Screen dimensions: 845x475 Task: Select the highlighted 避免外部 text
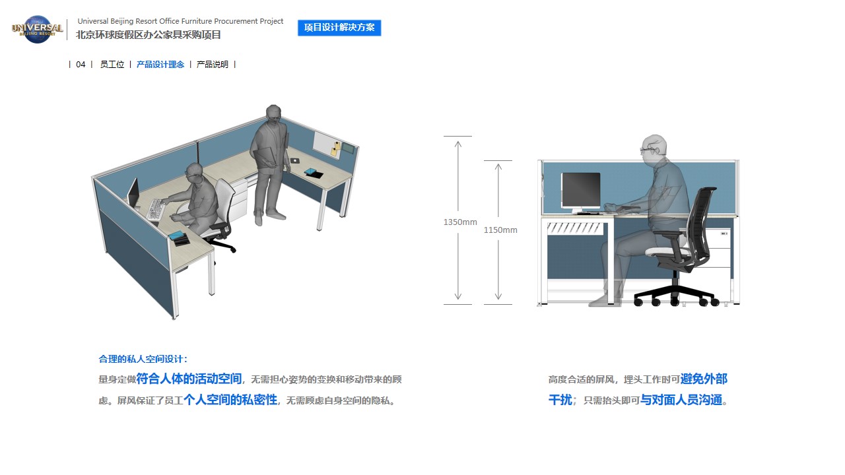click(x=704, y=379)
